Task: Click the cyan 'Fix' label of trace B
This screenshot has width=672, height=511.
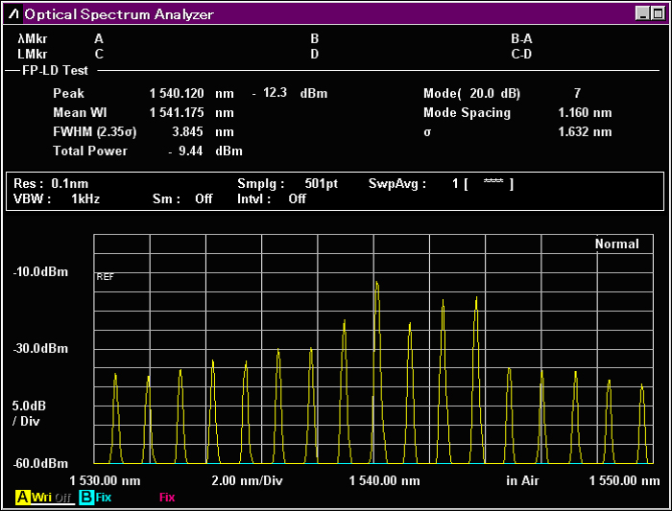Action: (x=104, y=498)
